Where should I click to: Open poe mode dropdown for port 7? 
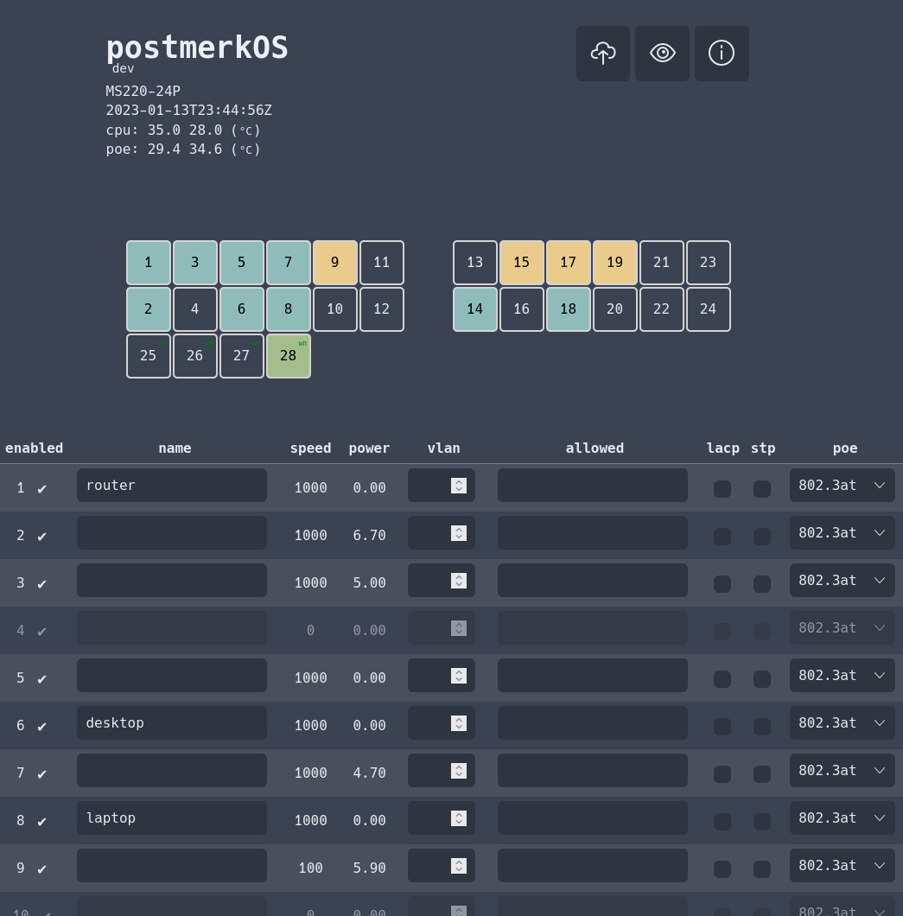pos(843,771)
